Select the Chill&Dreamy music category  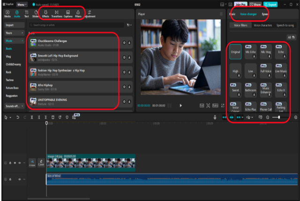pos(14,64)
